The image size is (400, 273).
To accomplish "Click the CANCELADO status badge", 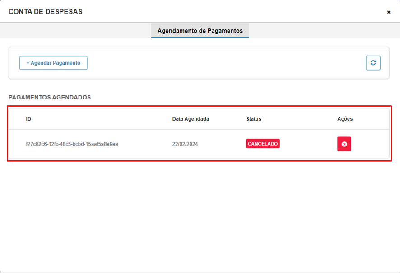I will coord(263,144).
